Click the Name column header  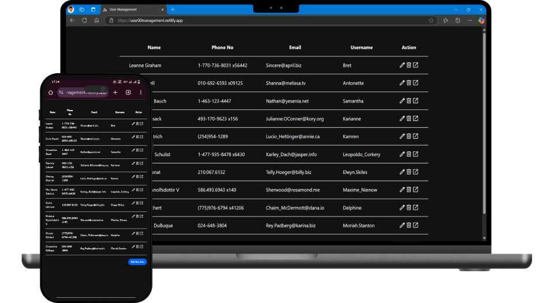[154, 47]
